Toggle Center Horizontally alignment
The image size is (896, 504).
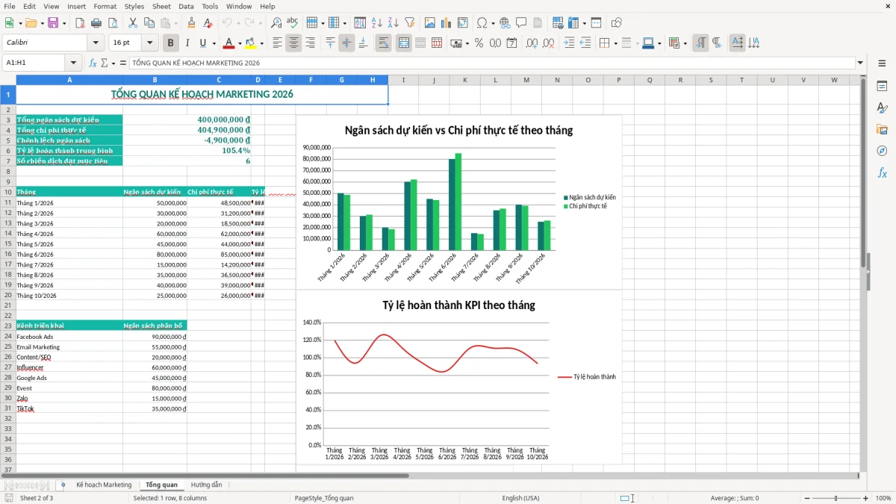[x=293, y=43]
